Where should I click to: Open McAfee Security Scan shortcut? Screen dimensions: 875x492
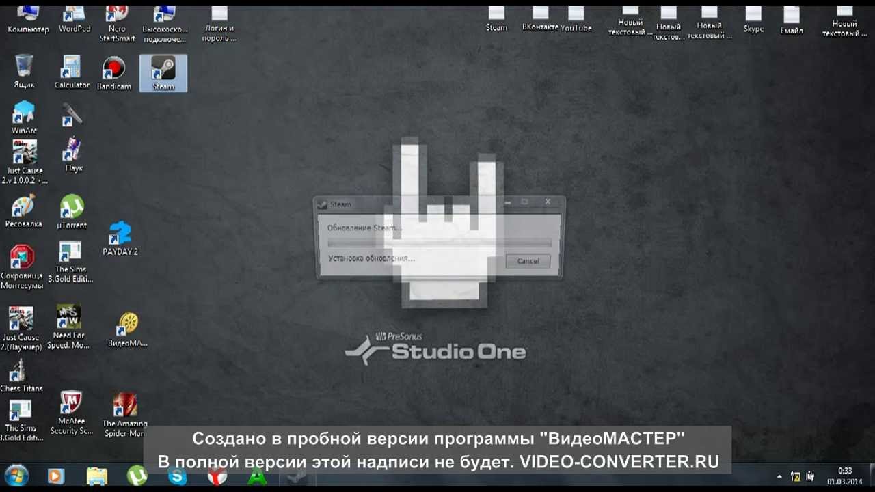(x=71, y=413)
